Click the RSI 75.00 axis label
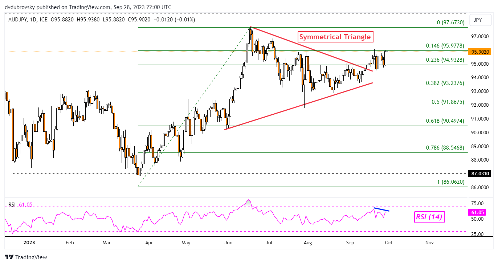This screenshot has height=265, width=498. tap(478, 203)
